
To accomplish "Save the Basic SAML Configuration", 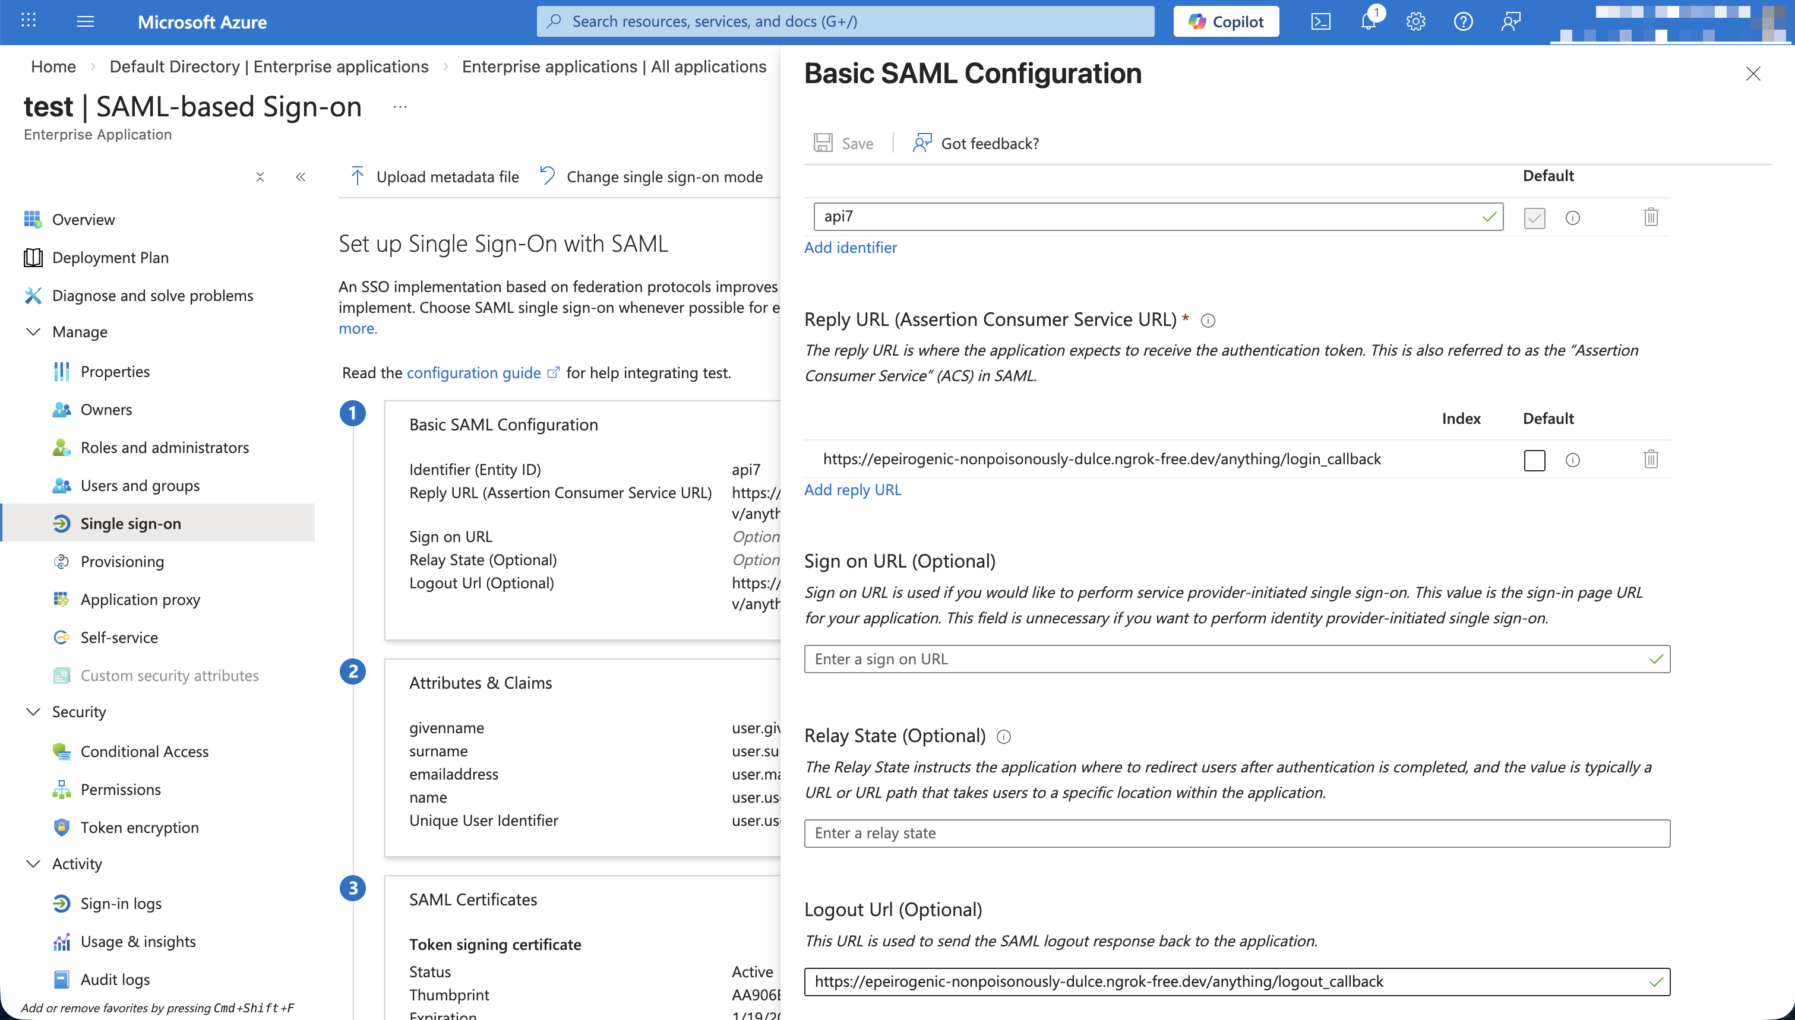I will [843, 142].
